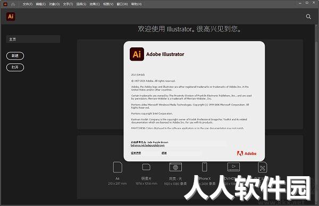This screenshot has height=206, width=319.
Task: Click the Home icon in the title bar
Action: 13,4
